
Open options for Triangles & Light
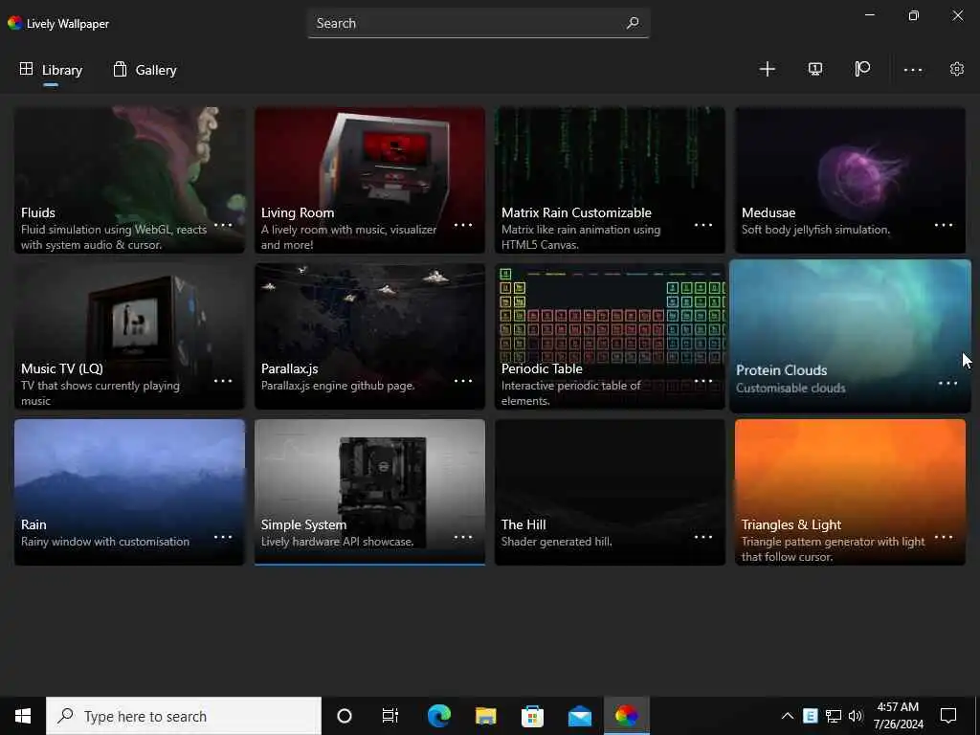click(943, 537)
